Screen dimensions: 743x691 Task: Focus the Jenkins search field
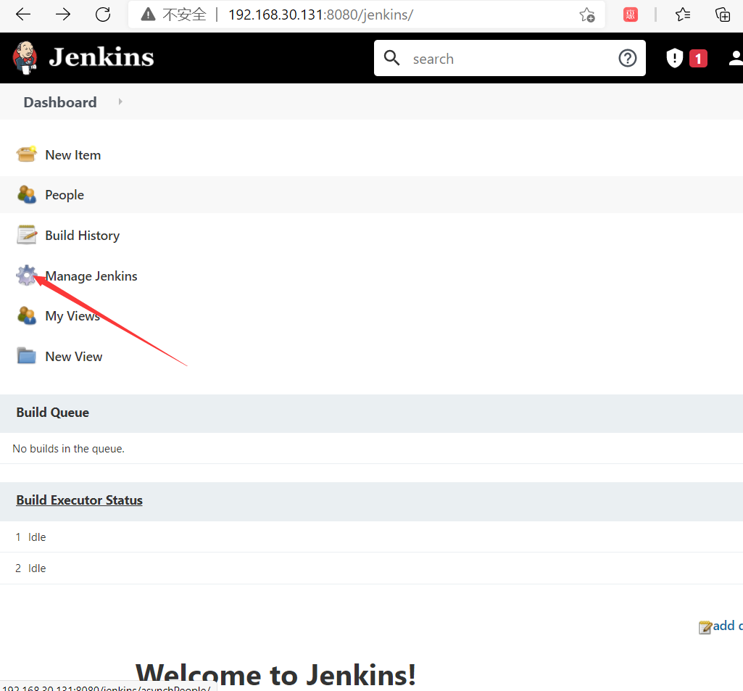pyautogui.click(x=510, y=59)
